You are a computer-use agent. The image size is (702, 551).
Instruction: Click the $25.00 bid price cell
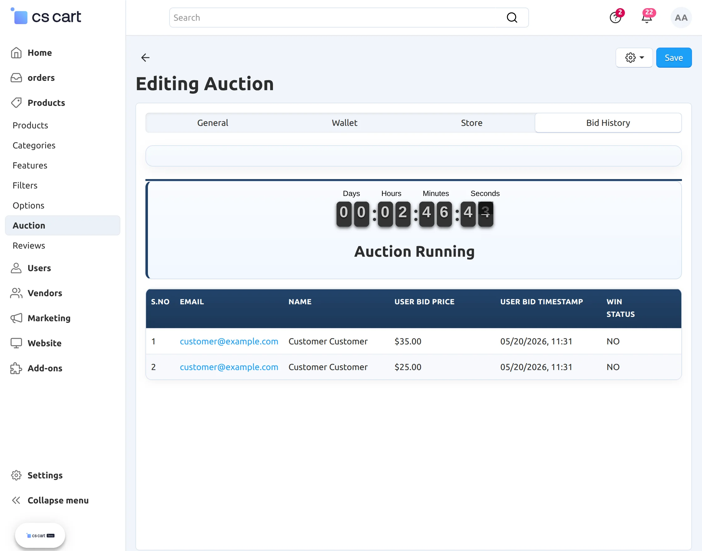[x=408, y=367]
